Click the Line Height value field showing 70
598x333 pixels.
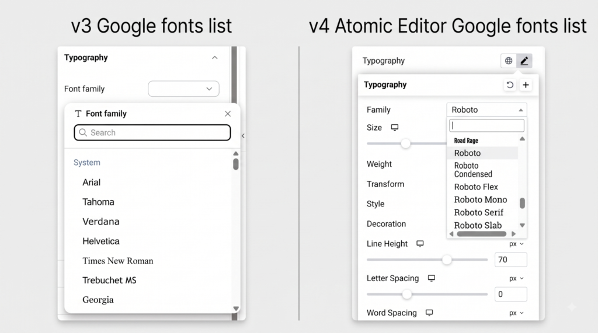(x=510, y=260)
